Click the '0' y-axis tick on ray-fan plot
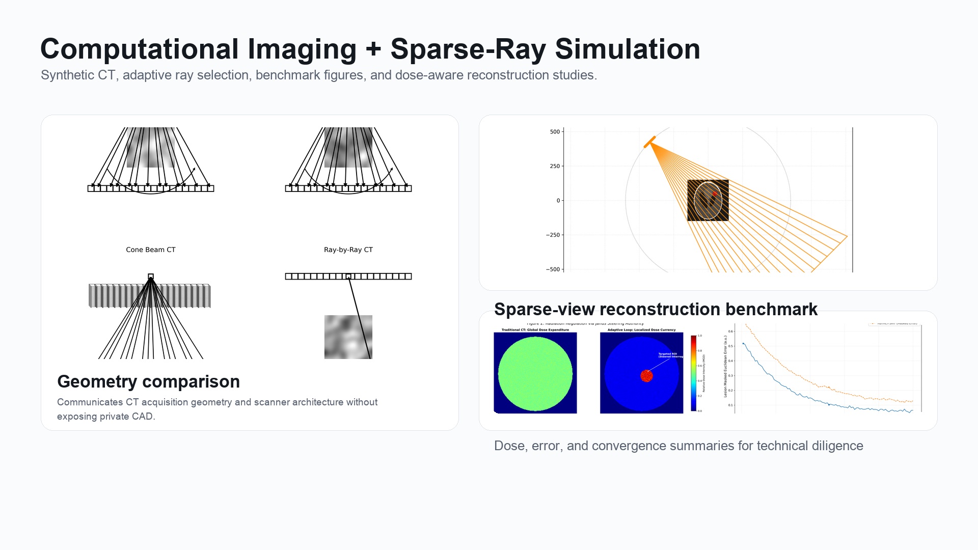This screenshot has height=550, width=978. 558,201
